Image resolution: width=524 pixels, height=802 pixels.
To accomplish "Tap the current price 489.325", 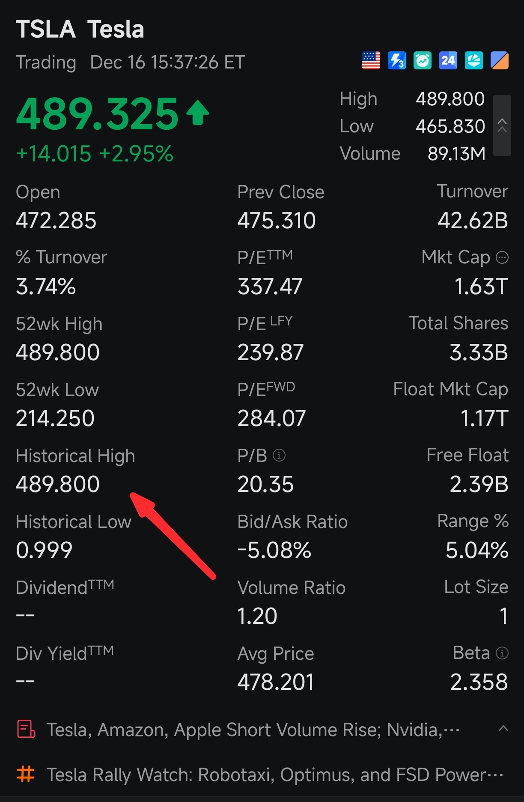I will tap(97, 114).
